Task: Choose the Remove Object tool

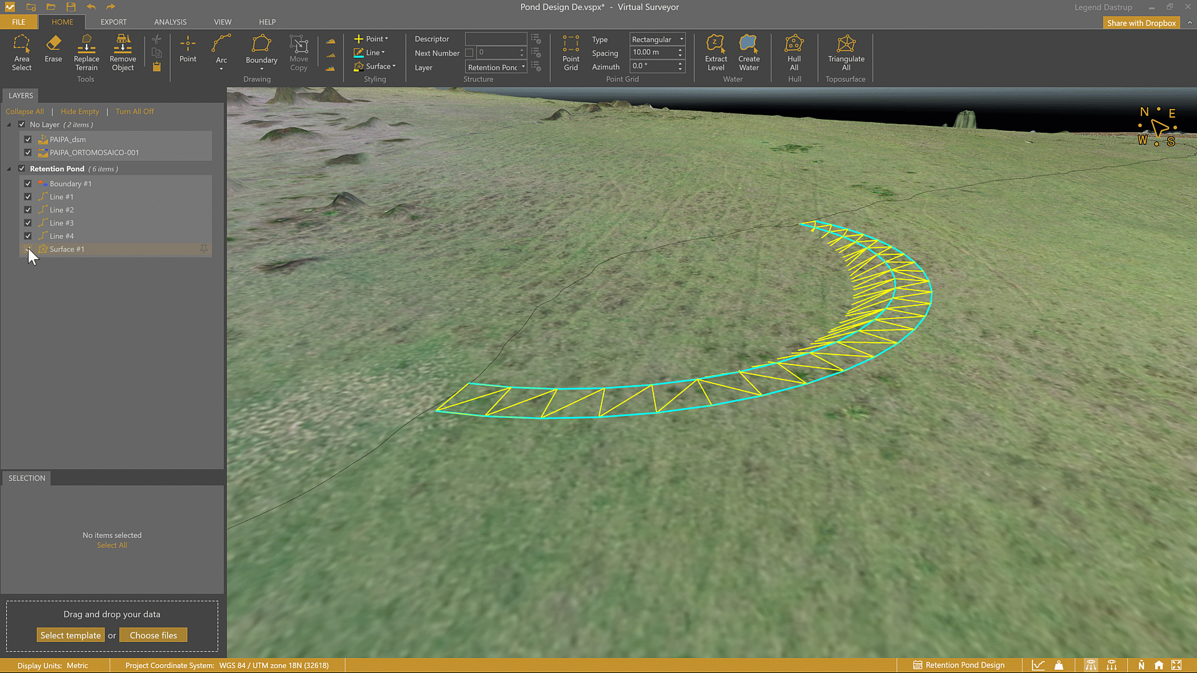Action: (123, 52)
